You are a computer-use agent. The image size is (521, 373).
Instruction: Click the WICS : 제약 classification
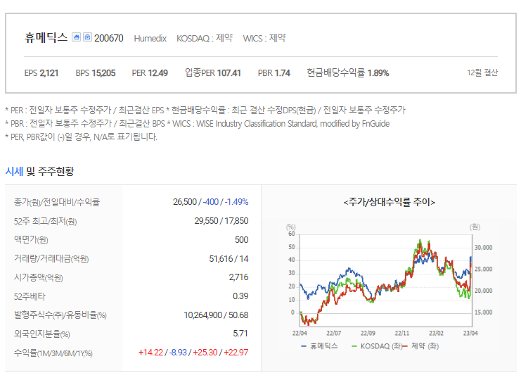tap(264, 38)
